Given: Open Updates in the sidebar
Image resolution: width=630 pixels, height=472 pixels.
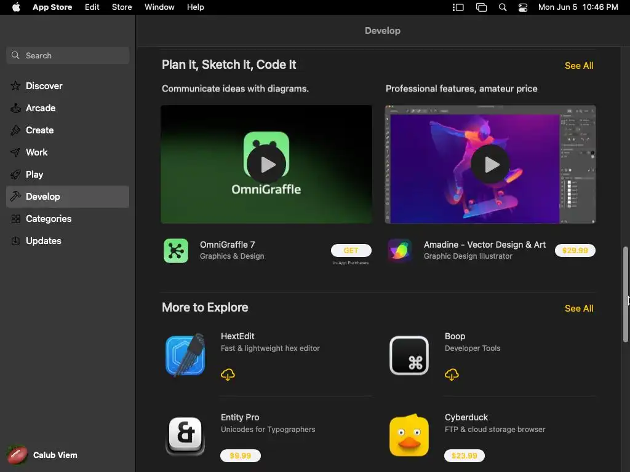Looking at the screenshot, I should coord(68,241).
